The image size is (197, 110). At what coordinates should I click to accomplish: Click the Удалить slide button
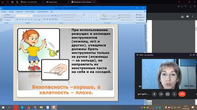[x=7, y=20]
